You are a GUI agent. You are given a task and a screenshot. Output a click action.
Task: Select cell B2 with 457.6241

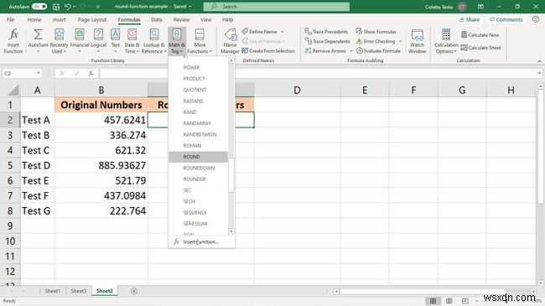[x=101, y=120]
